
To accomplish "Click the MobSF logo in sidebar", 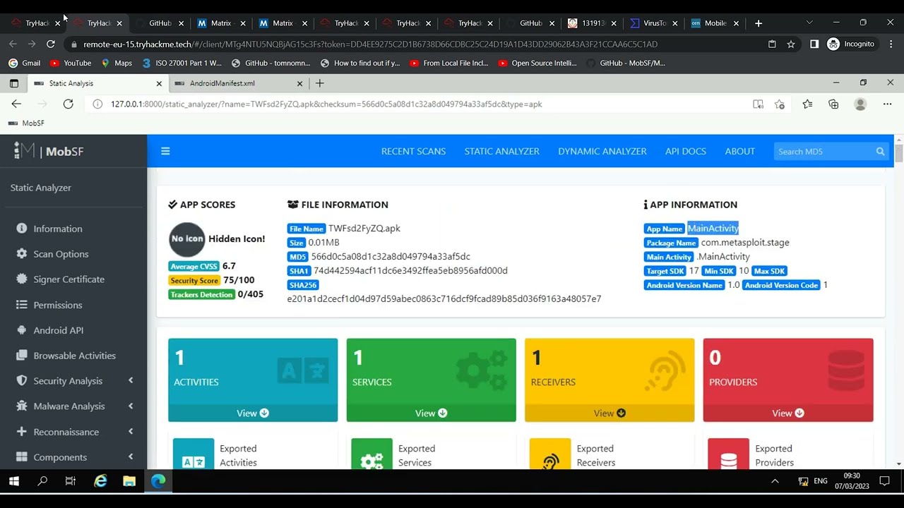I will click(x=49, y=151).
